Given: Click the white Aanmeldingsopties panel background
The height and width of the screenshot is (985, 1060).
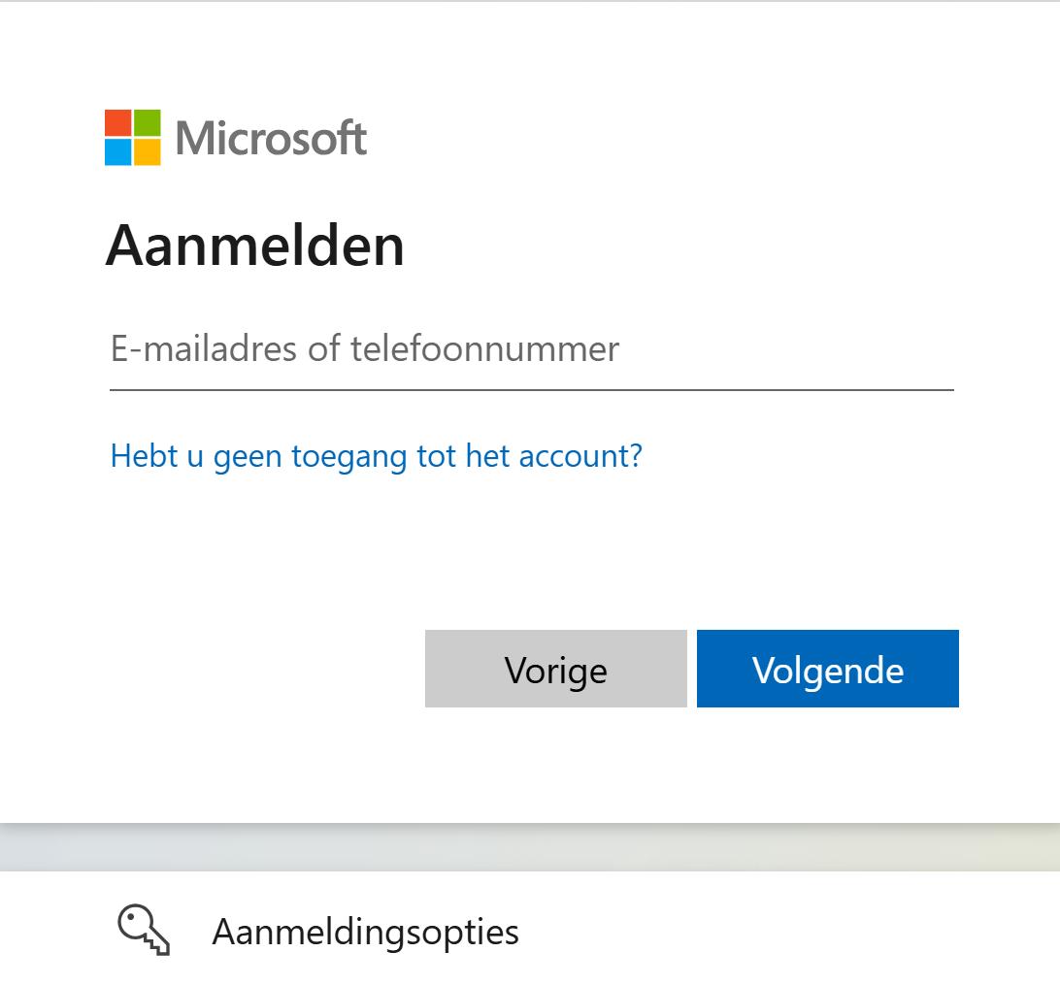Looking at the screenshot, I should pos(777,930).
